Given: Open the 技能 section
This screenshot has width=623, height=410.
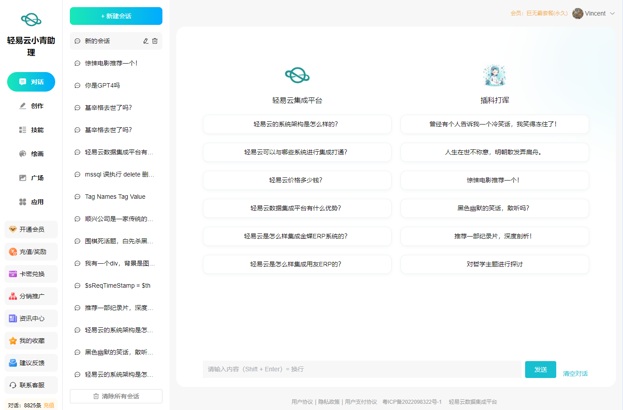Looking at the screenshot, I should (31, 130).
